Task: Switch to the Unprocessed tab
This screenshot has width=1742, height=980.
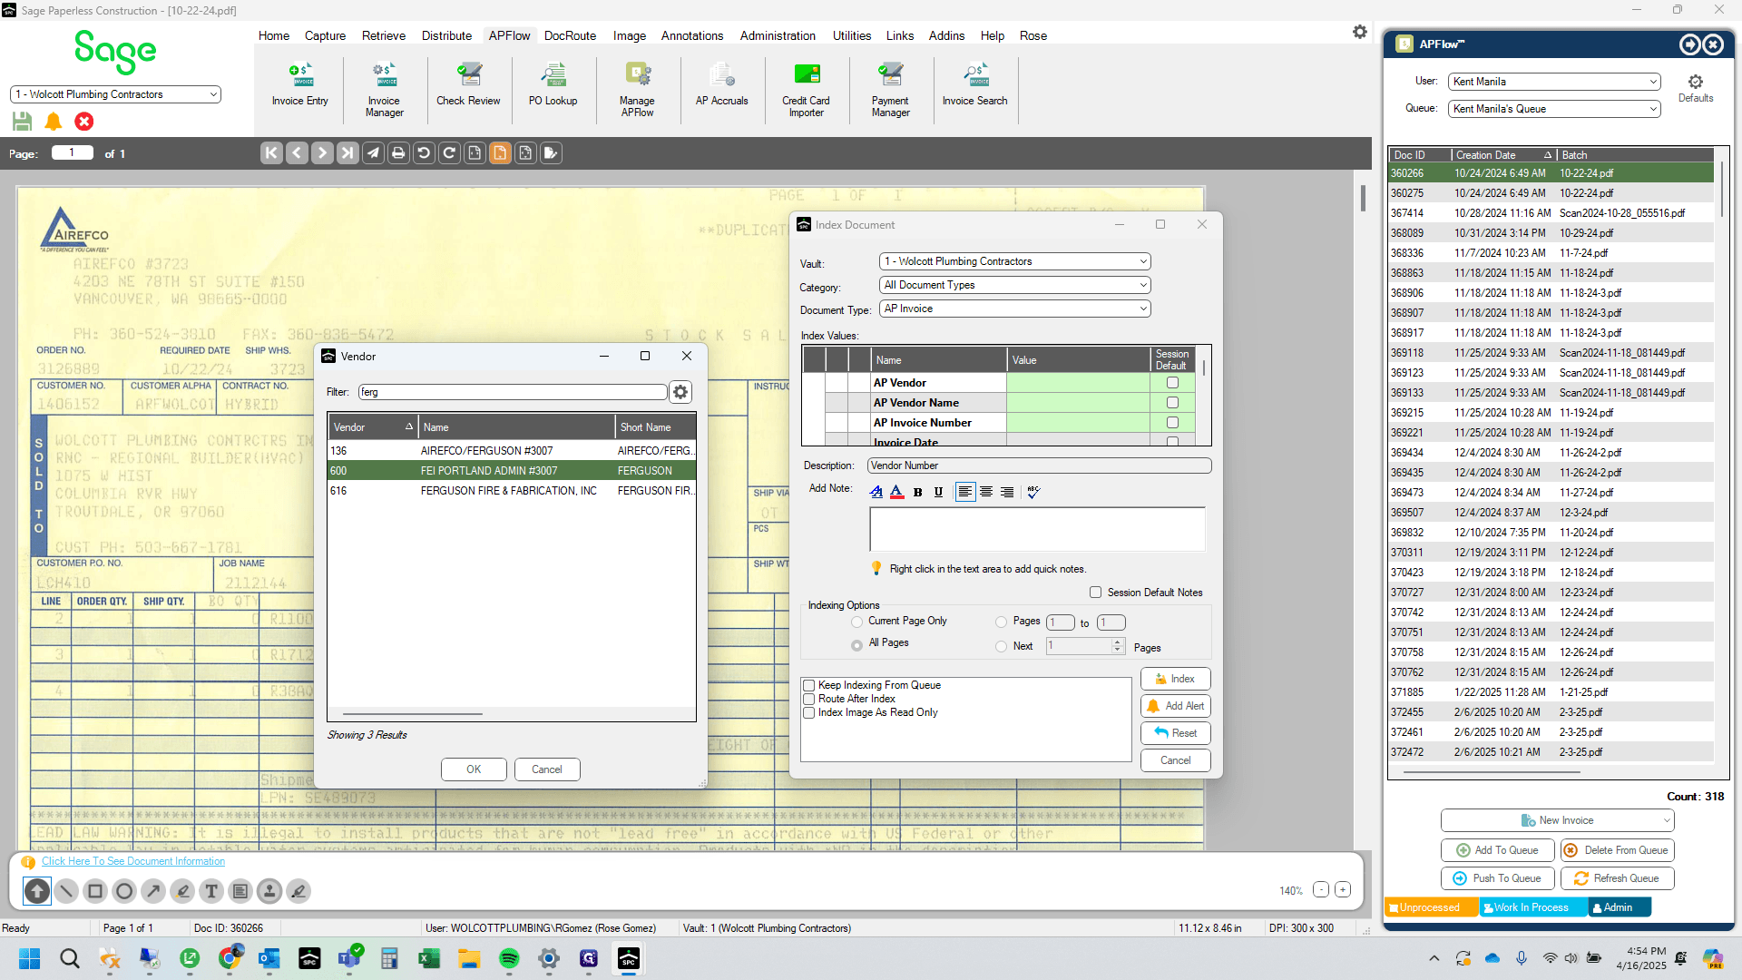Action: (1430, 907)
